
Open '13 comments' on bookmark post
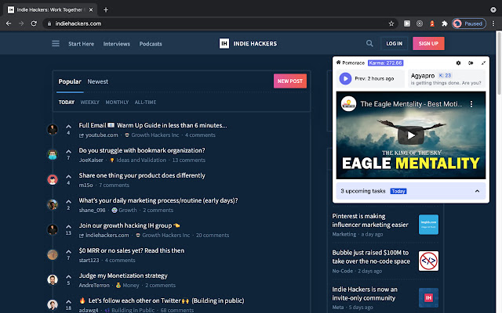[x=188, y=160]
